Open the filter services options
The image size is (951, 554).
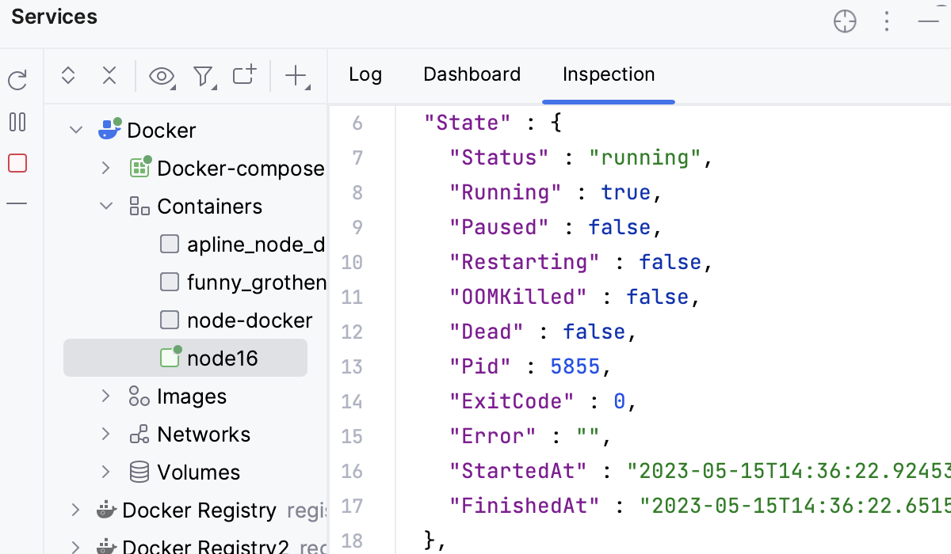click(204, 76)
